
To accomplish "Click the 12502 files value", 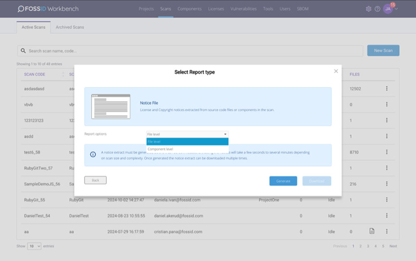I will (355, 89).
